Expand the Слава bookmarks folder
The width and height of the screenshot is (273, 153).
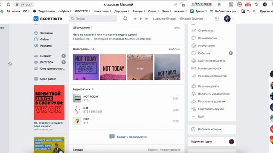pyautogui.click(x=154, y=11)
